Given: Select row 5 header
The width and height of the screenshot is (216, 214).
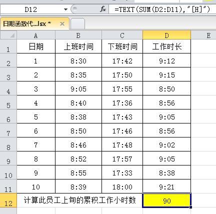Looking at the screenshot, I should point(8,102).
